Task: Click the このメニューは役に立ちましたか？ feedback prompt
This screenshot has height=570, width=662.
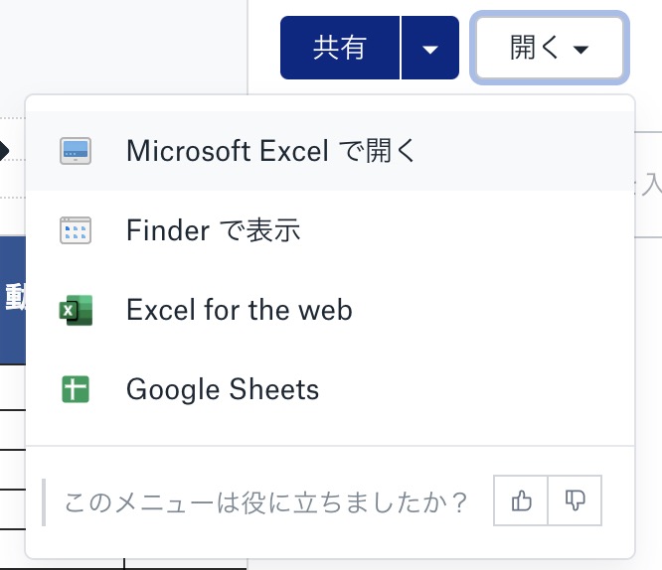Action: click(x=265, y=502)
